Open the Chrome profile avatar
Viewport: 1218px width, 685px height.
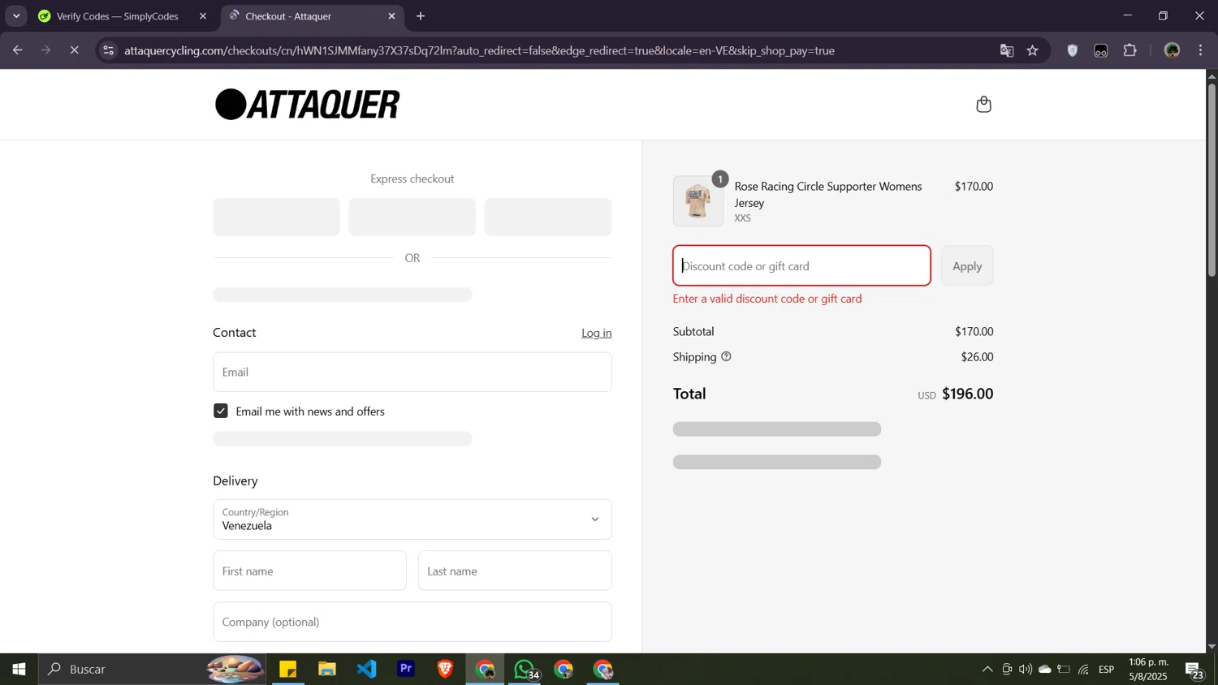click(x=1172, y=50)
